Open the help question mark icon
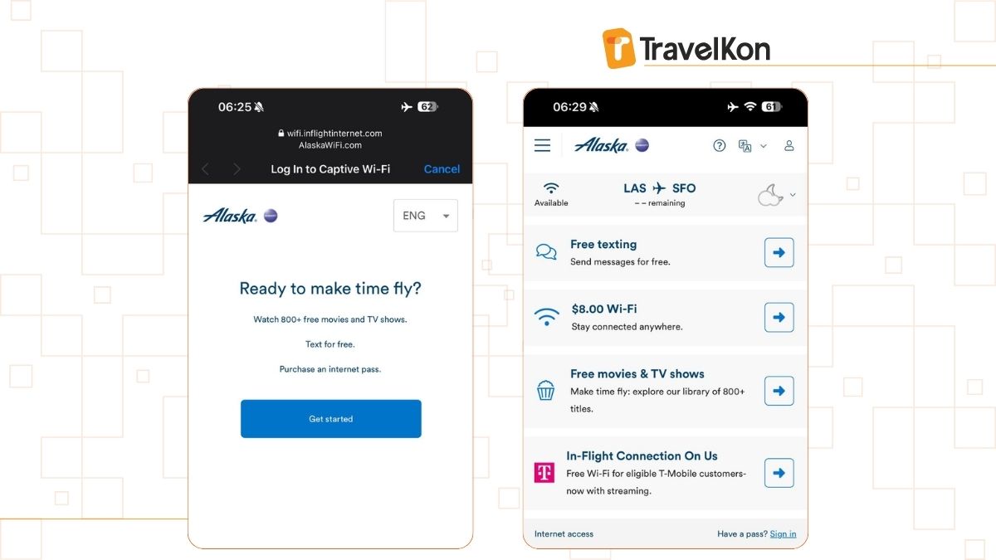The image size is (996, 560). [x=720, y=145]
